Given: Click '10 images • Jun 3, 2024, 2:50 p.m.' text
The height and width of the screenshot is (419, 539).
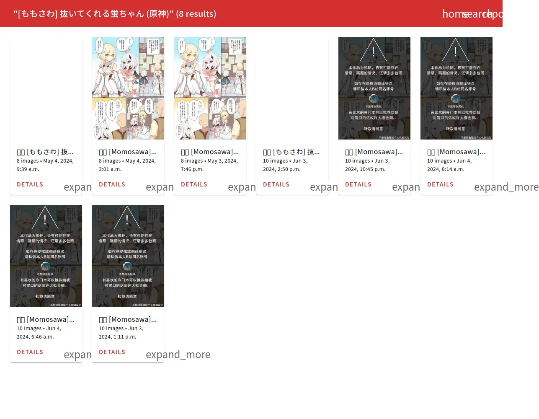Looking at the screenshot, I should [x=286, y=165].
